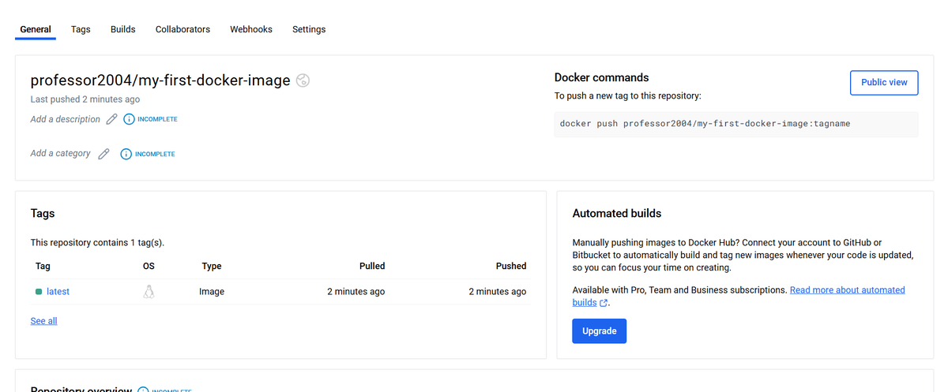
Task: Click the Image type cell in latest row
Action: [212, 292]
